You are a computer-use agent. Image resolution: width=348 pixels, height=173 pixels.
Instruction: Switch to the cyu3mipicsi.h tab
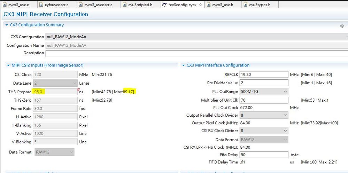[x=140, y=5]
